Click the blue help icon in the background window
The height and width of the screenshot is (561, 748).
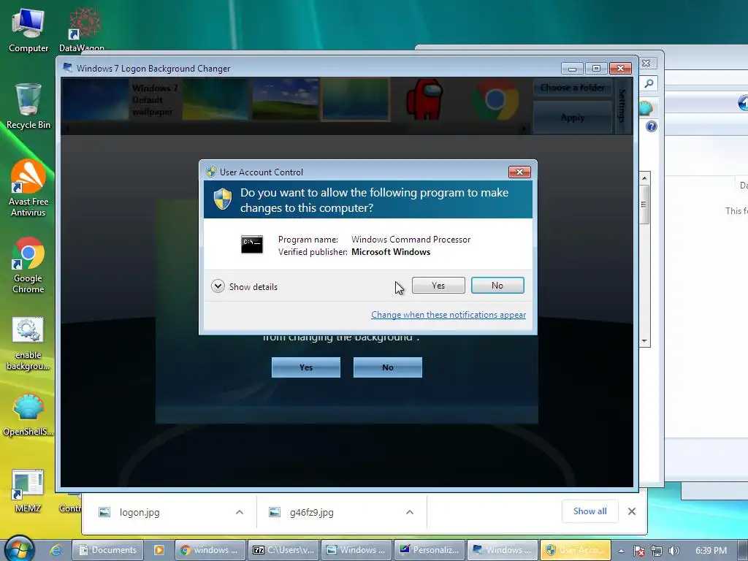pyautogui.click(x=651, y=126)
